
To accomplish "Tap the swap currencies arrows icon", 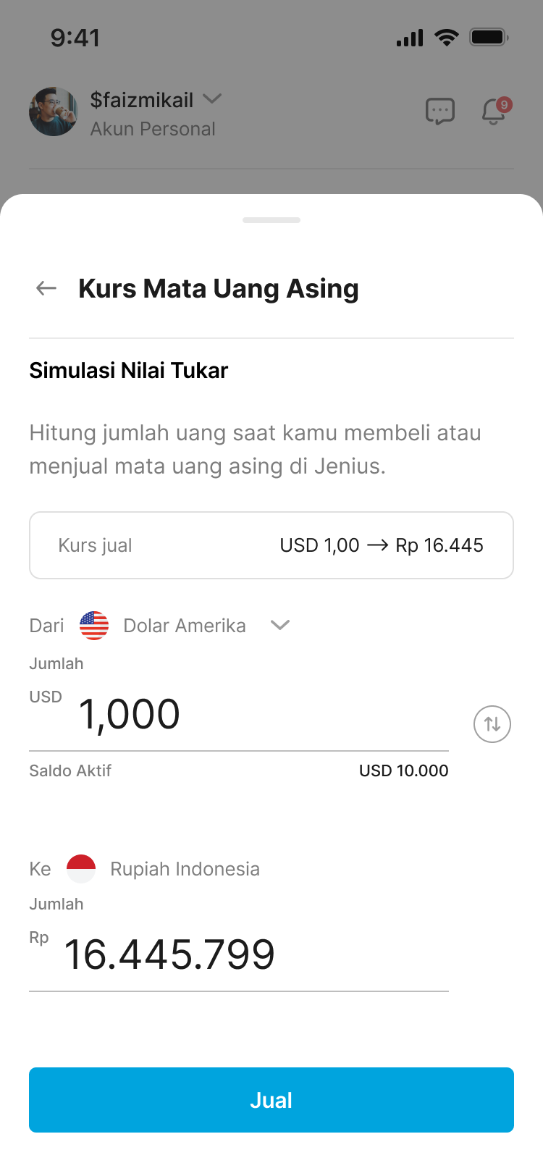I will click(492, 724).
